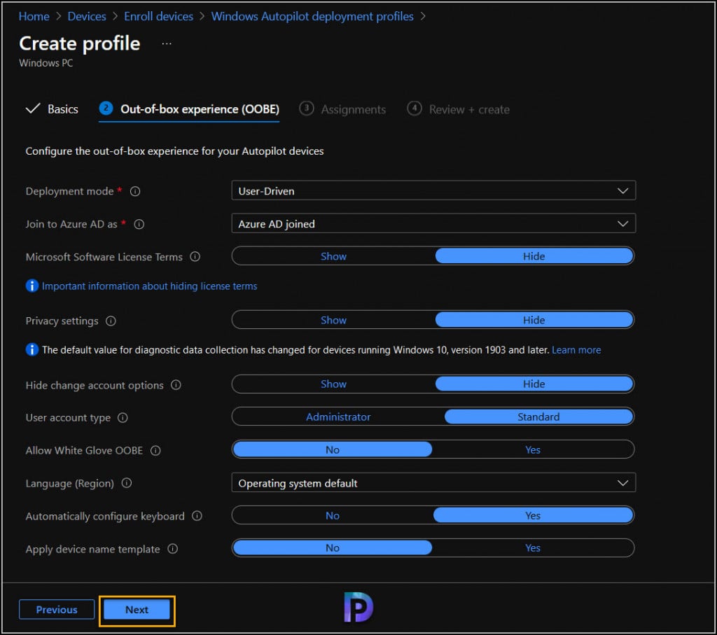This screenshot has width=717, height=635.
Task: Click the User account type info icon
Action: click(123, 418)
